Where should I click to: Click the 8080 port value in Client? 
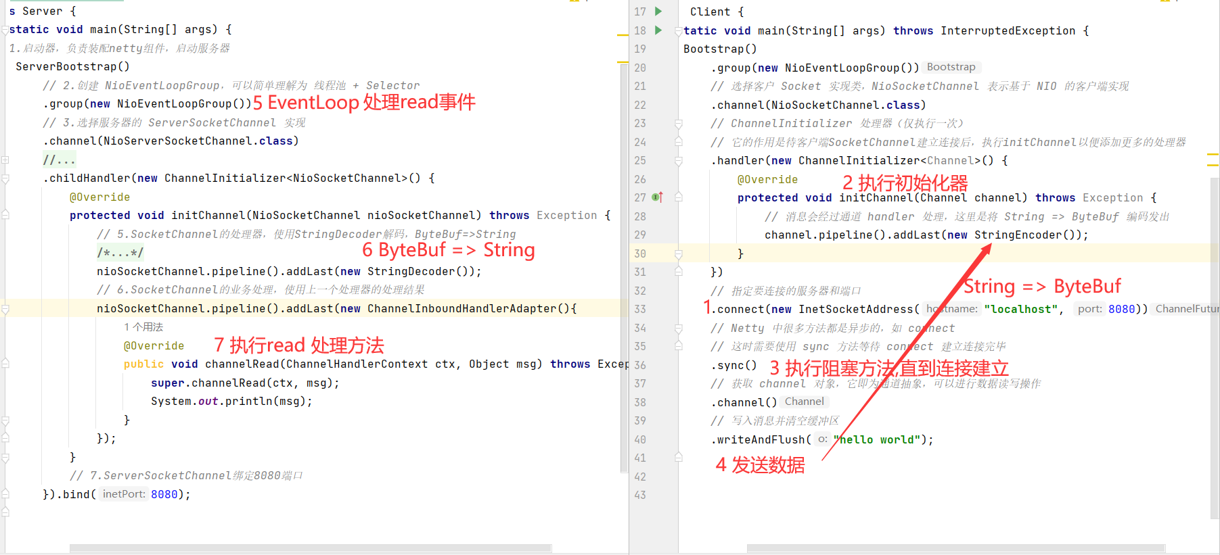[1121, 309]
